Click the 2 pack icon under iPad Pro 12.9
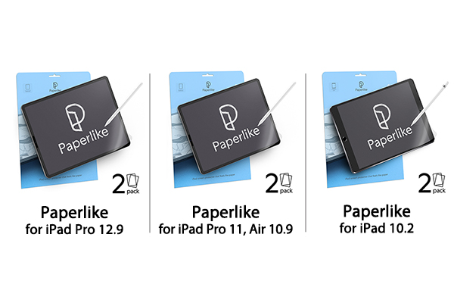 click(126, 184)
